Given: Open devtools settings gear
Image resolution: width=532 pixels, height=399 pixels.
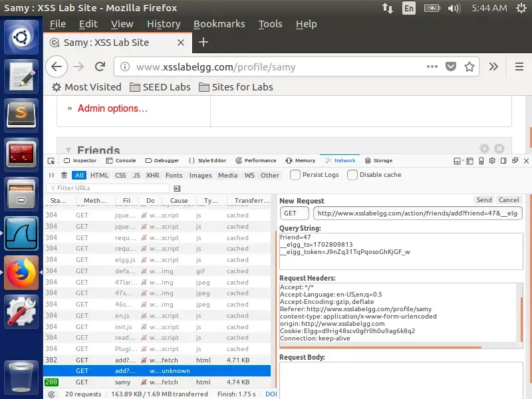Looking at the screenshot, I should pos(492,160).
